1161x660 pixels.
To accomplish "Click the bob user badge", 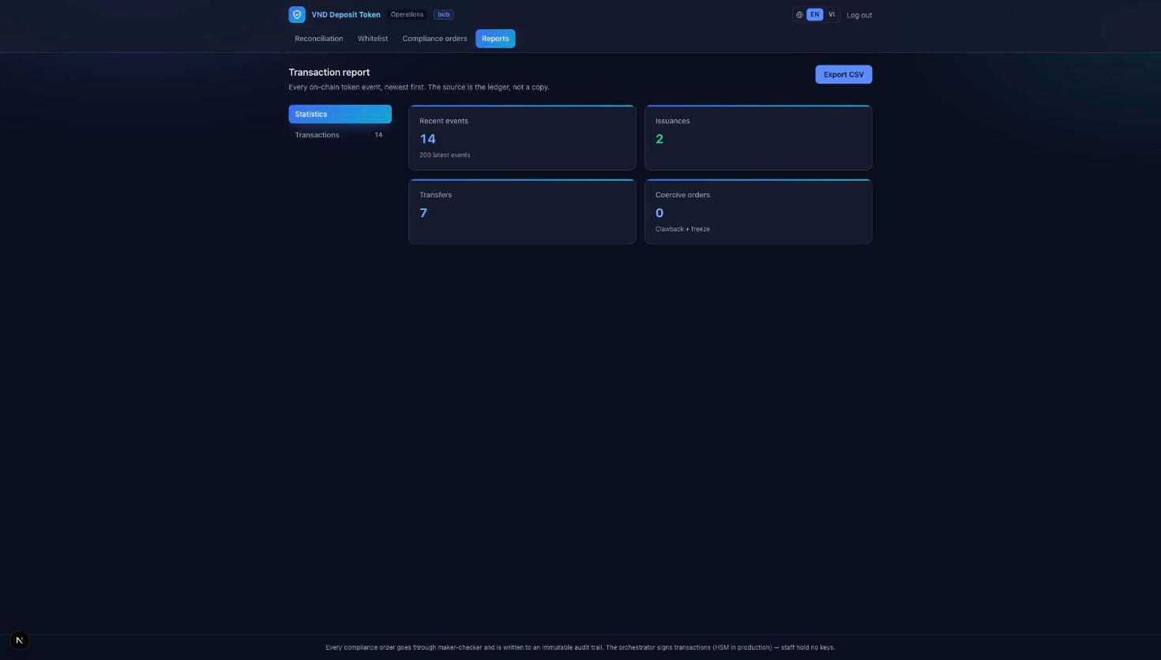I will point(444,14).
